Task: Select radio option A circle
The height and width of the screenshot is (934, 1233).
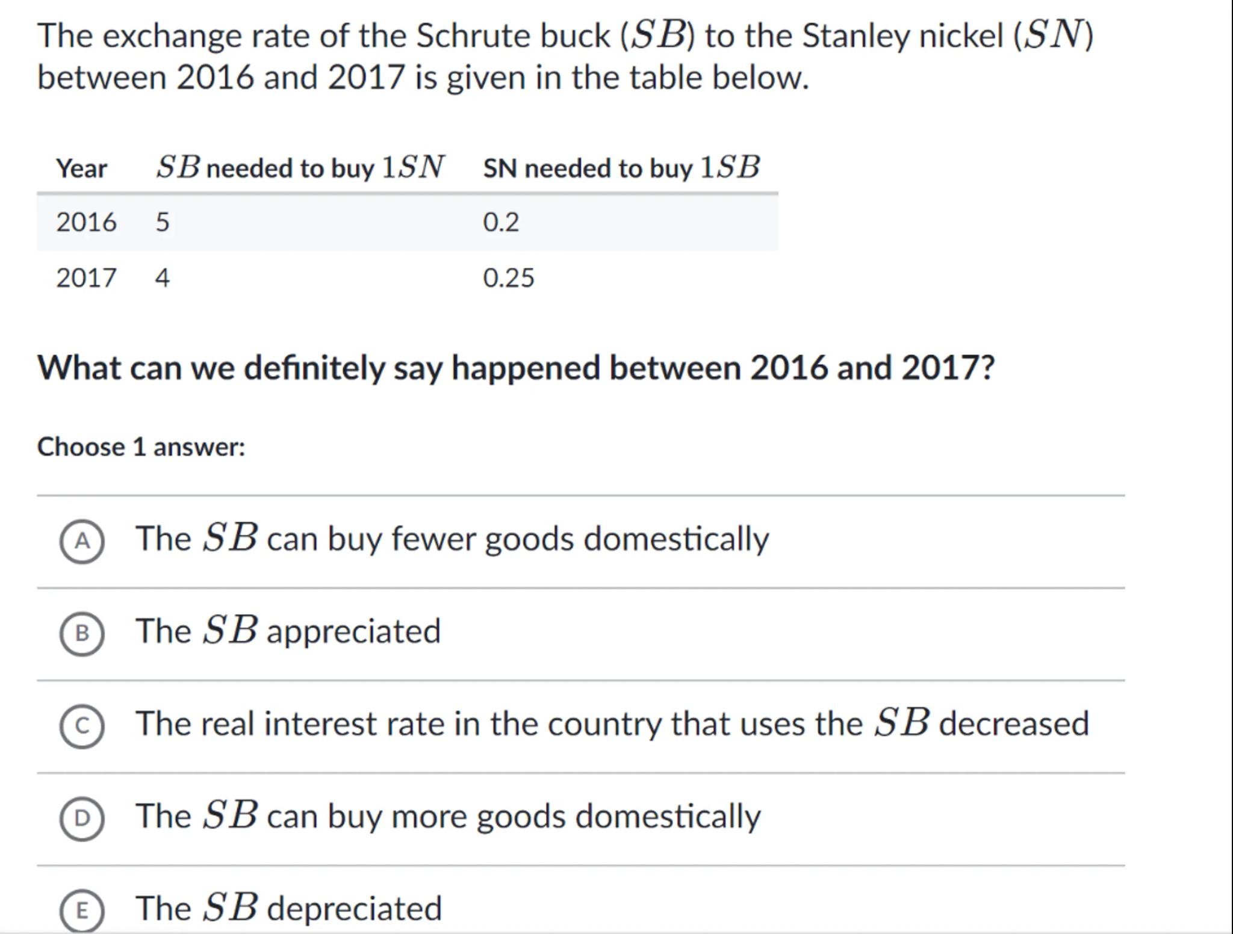Action: [x=82, y=541]
